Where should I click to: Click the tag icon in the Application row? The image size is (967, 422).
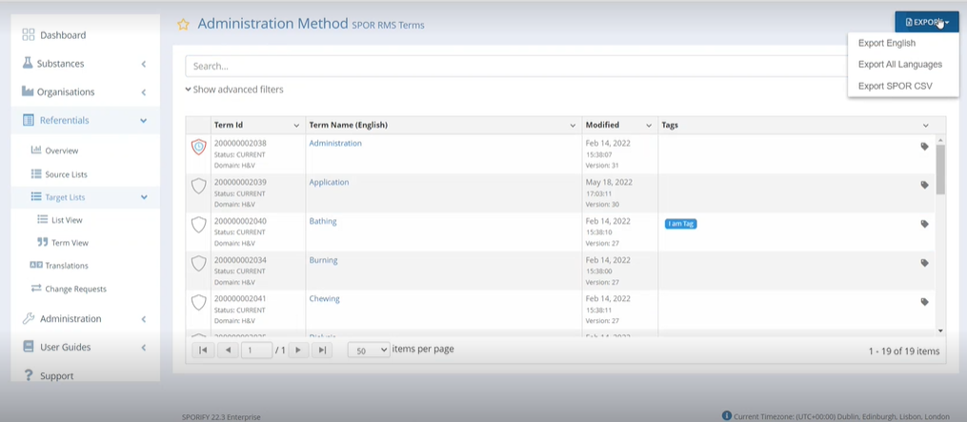coord(924,185)
